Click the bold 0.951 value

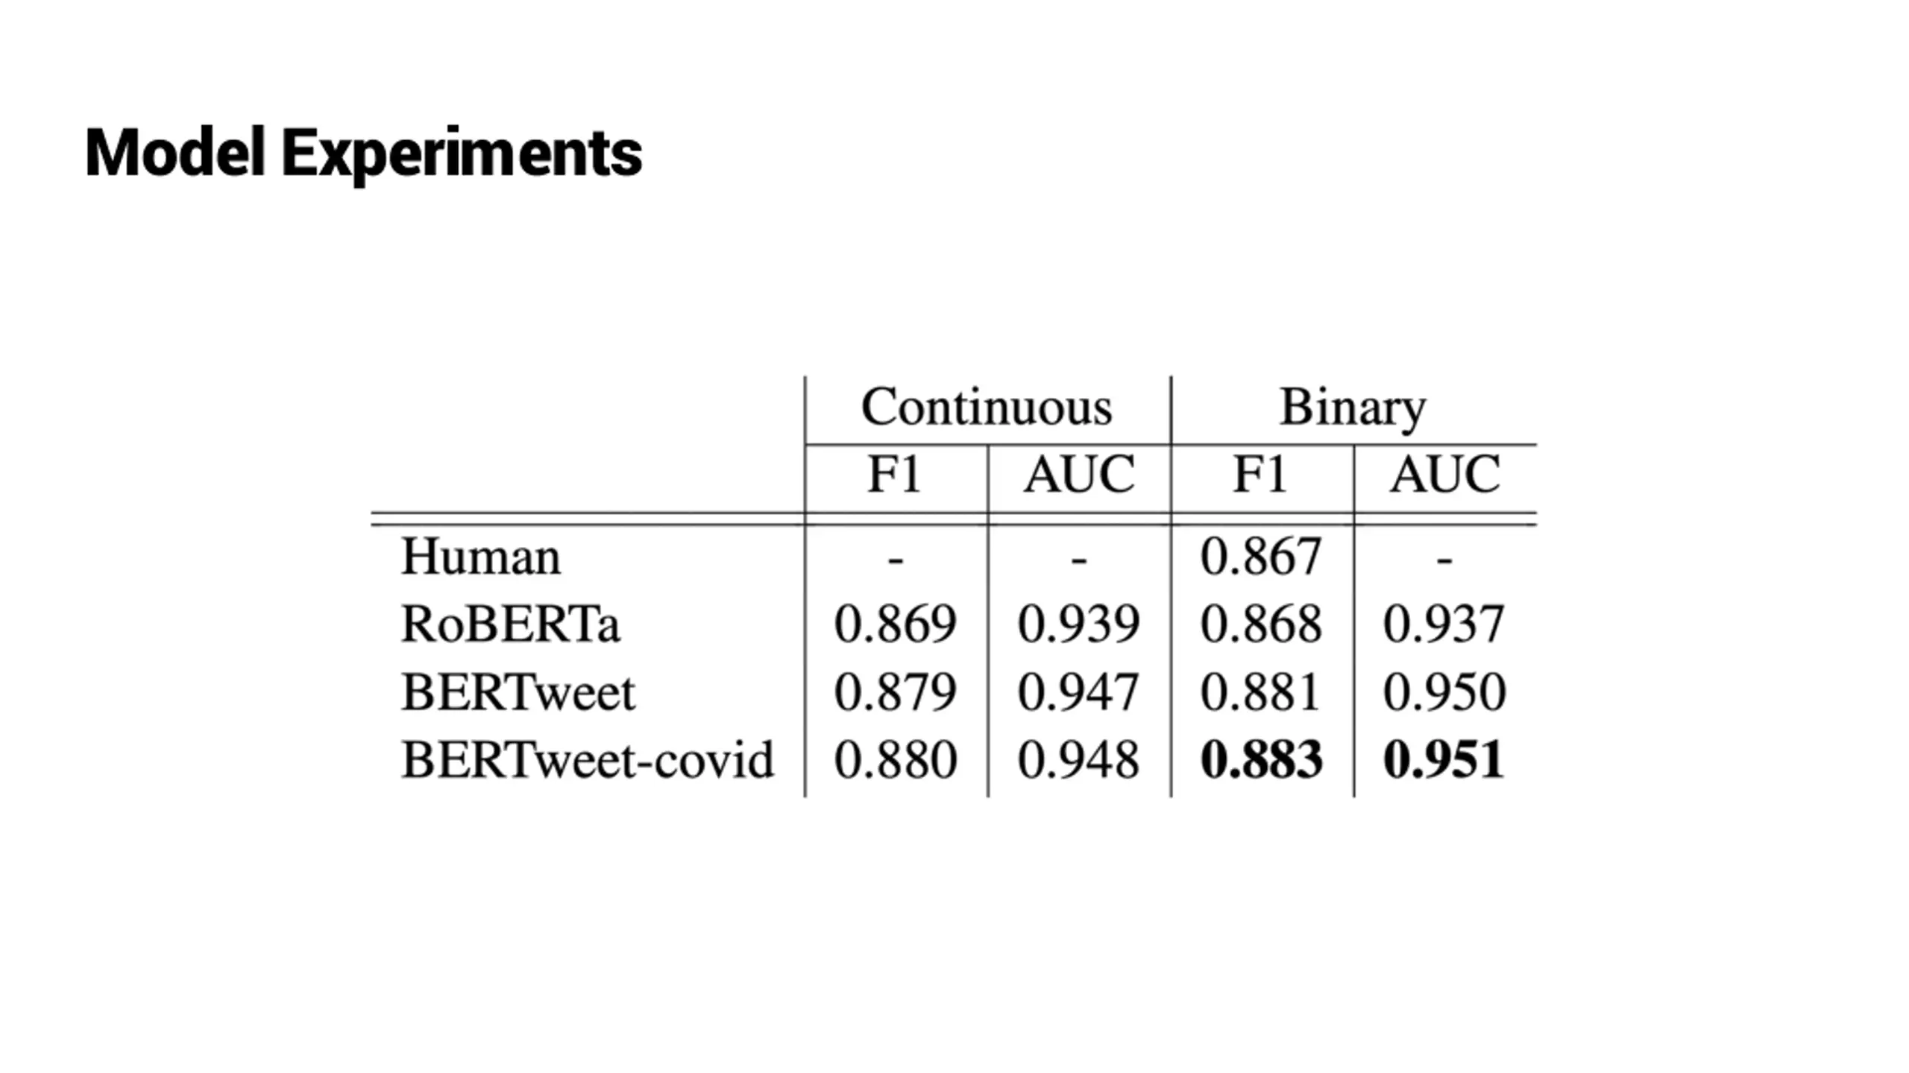click(1444, 760)
